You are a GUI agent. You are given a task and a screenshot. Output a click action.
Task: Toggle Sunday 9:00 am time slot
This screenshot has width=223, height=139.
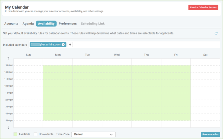tap(28, 69)
